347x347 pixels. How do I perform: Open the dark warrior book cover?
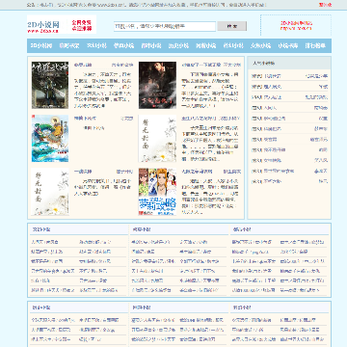[x=50, y=85]
